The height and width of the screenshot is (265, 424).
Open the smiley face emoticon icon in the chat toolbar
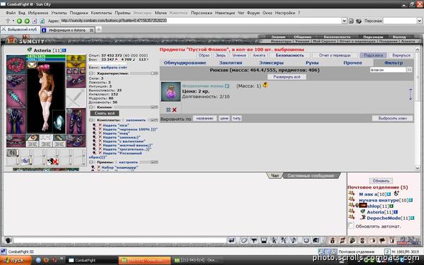[306, 240]
